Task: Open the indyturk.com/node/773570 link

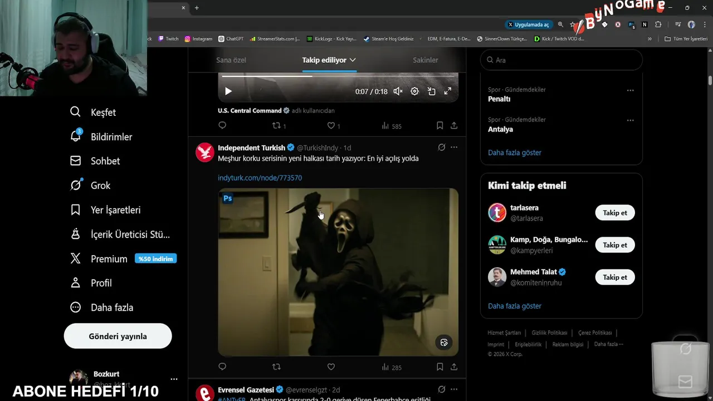Action: click(x=260, y=178)
